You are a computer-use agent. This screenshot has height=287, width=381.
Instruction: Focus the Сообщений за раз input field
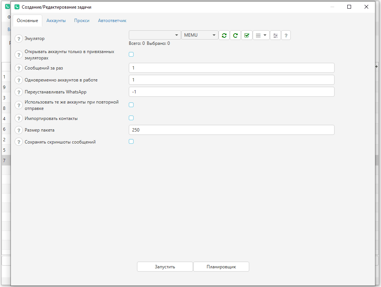pos(232,68)
